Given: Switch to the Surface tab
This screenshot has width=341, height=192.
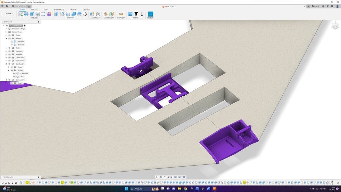Looking at the screenshot, I should [x=34, y=10].
